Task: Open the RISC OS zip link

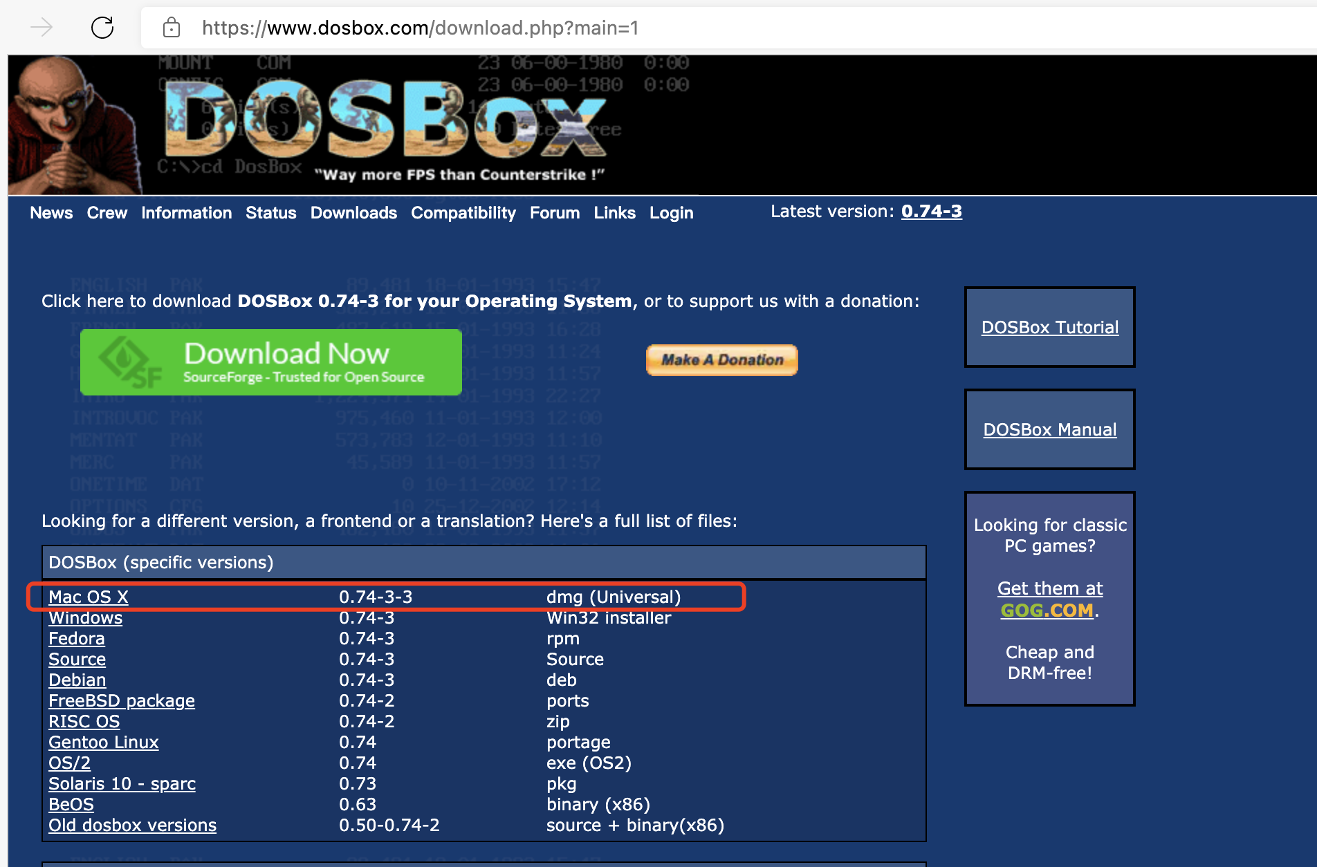Action: point(84,721)
